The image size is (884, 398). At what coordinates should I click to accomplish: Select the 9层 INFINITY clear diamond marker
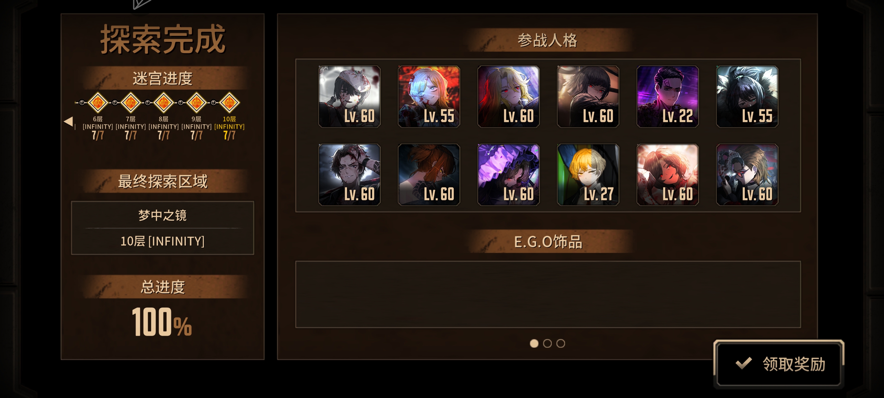point(196,102)
